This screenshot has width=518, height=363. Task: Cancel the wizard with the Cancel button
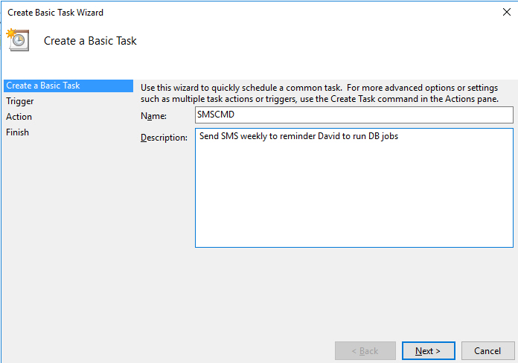coord(487,350)
